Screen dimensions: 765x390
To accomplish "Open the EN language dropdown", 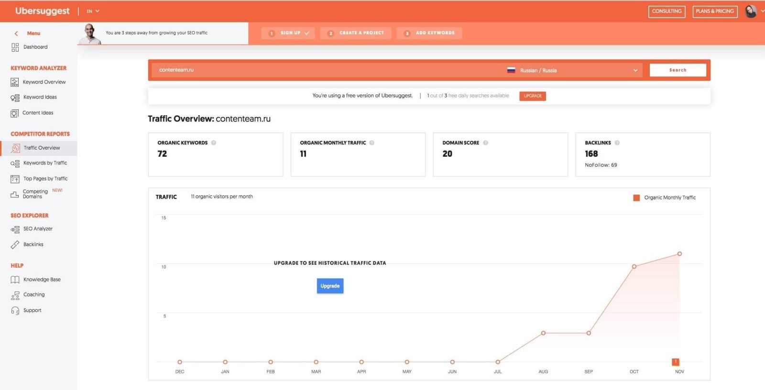I will click(93, 11).
